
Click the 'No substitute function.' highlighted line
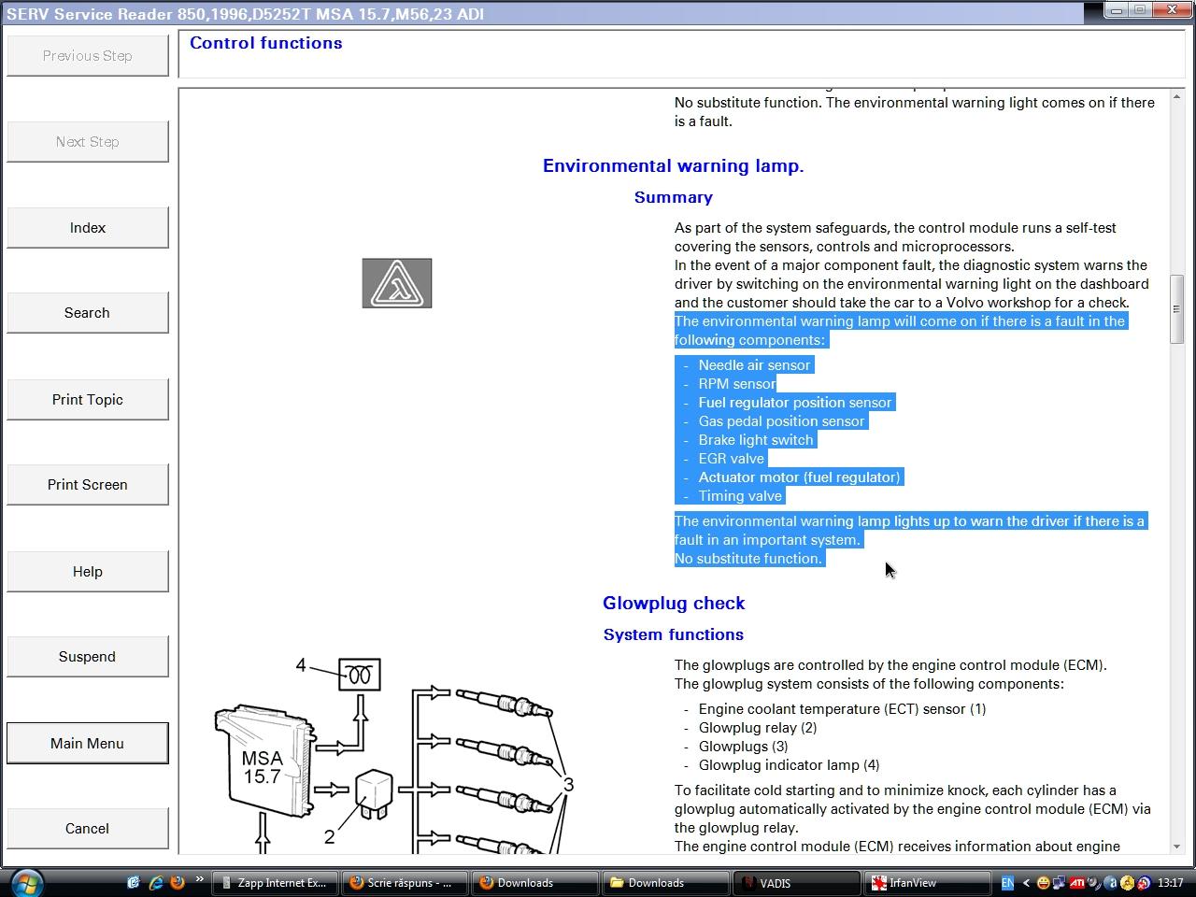[x=748, y=559]
